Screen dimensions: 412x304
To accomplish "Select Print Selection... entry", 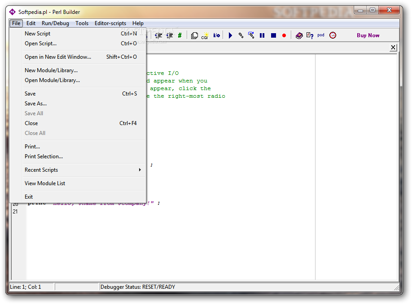I will (x=84, y=157).
